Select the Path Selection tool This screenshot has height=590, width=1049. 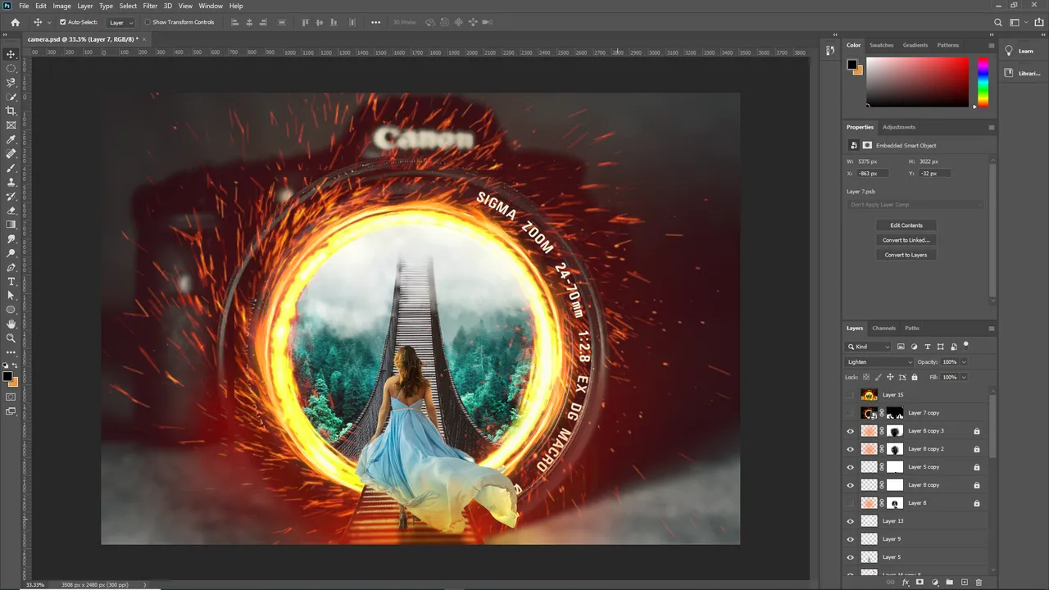11,295
